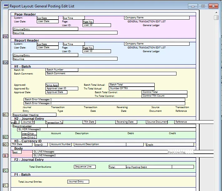222x191 pixels.
Task: Click the H1 batch header section marker
Action: click(x=5, y=115)
